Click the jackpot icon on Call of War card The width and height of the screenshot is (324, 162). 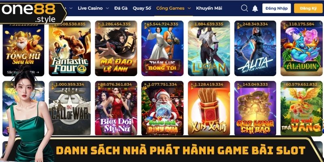(x=53, y=85)
